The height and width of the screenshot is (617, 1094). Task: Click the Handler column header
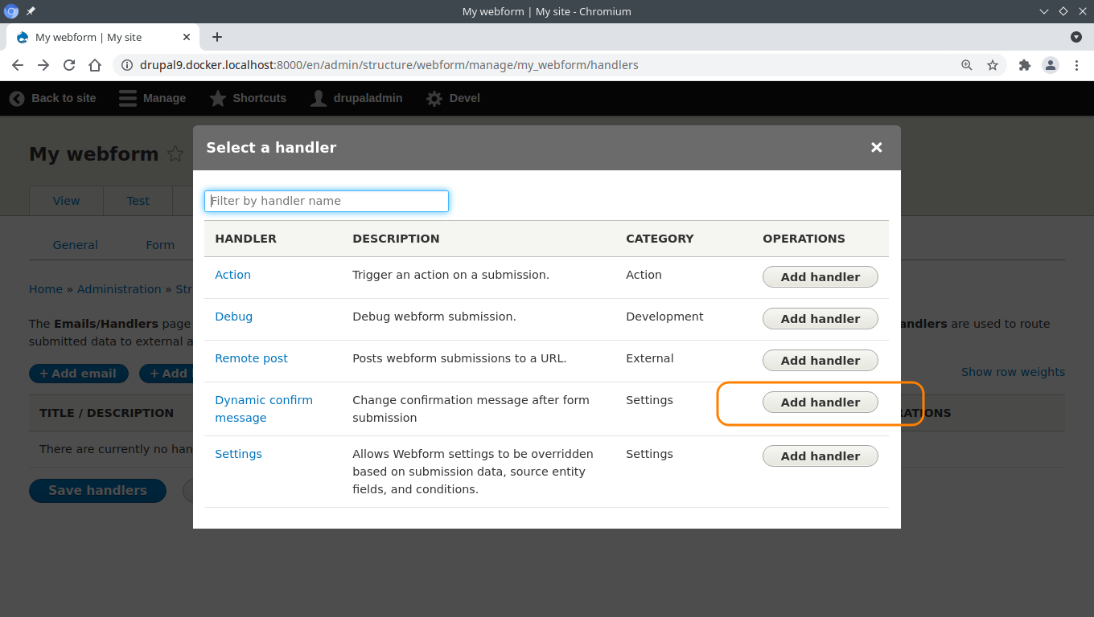pyautogui.click(x=245, y=239)
